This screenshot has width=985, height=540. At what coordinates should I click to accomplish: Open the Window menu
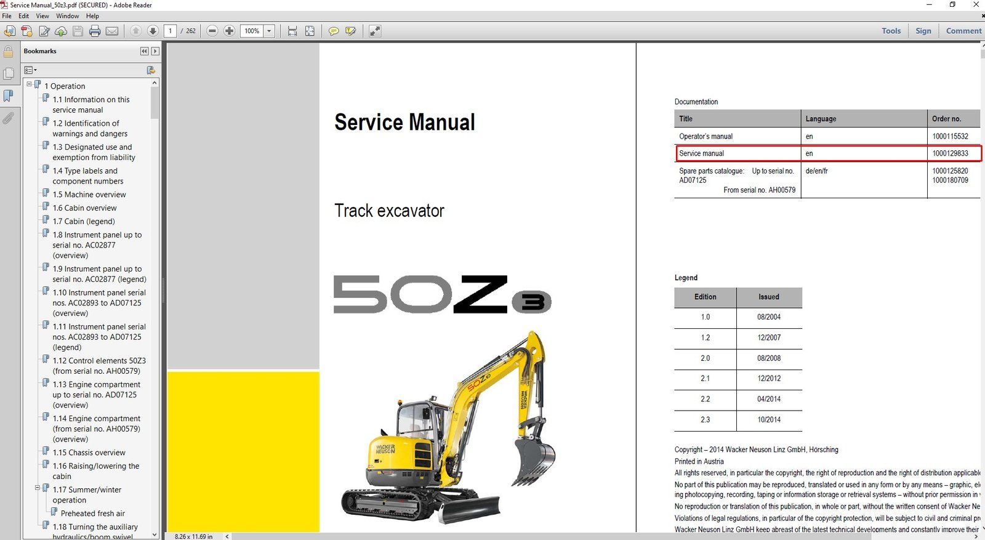tap(67, 16)
